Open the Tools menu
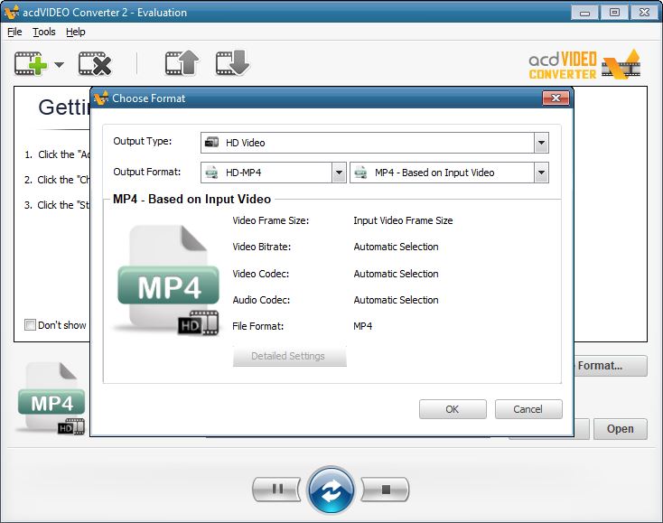Viewport: 663px width, 523px height. (44, 32)
